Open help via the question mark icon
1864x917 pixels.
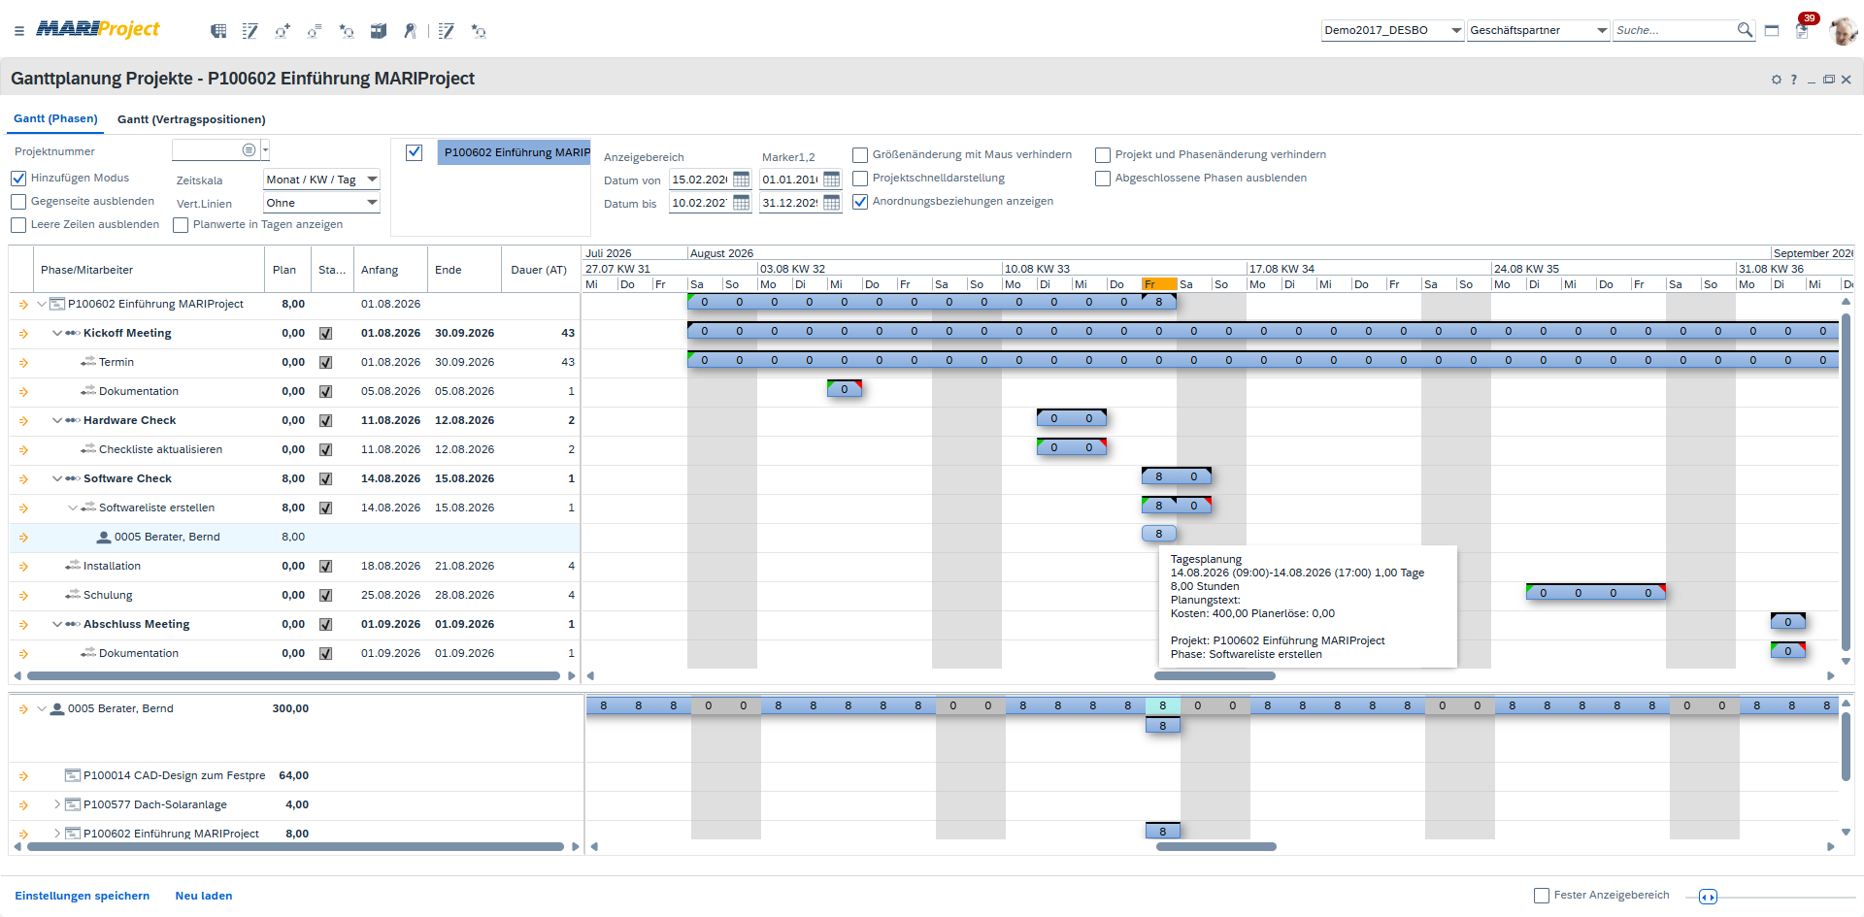click(1794, 80)
